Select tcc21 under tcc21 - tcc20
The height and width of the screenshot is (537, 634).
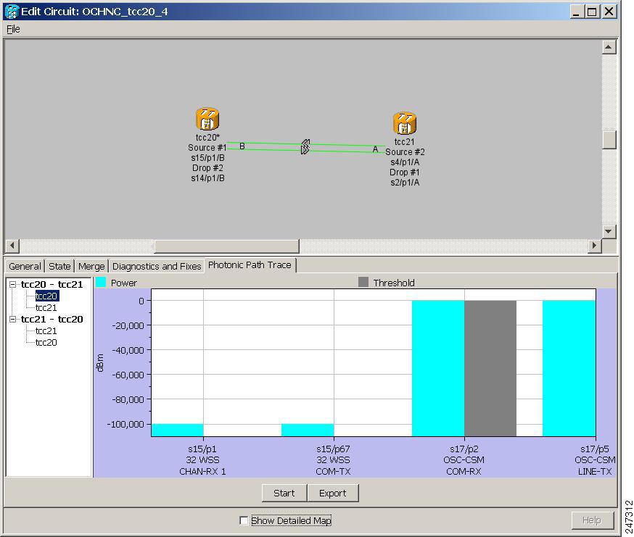click(46, 331)
